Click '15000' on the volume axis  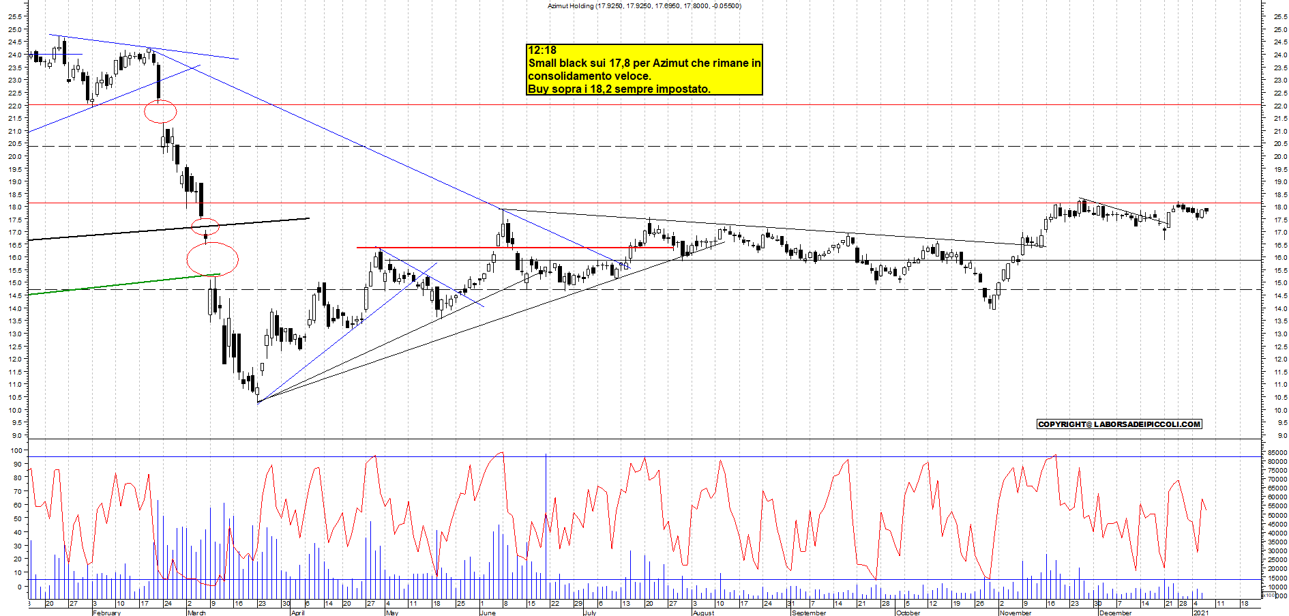coord(1277,578)
